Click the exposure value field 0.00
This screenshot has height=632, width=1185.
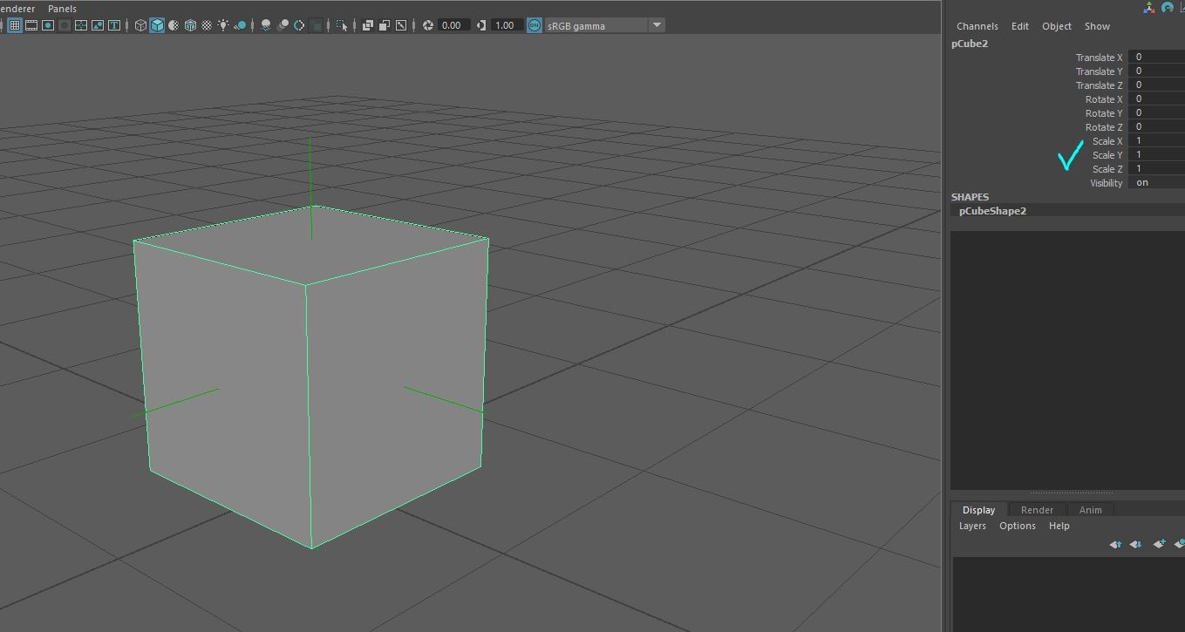click(x=453, y=25)
